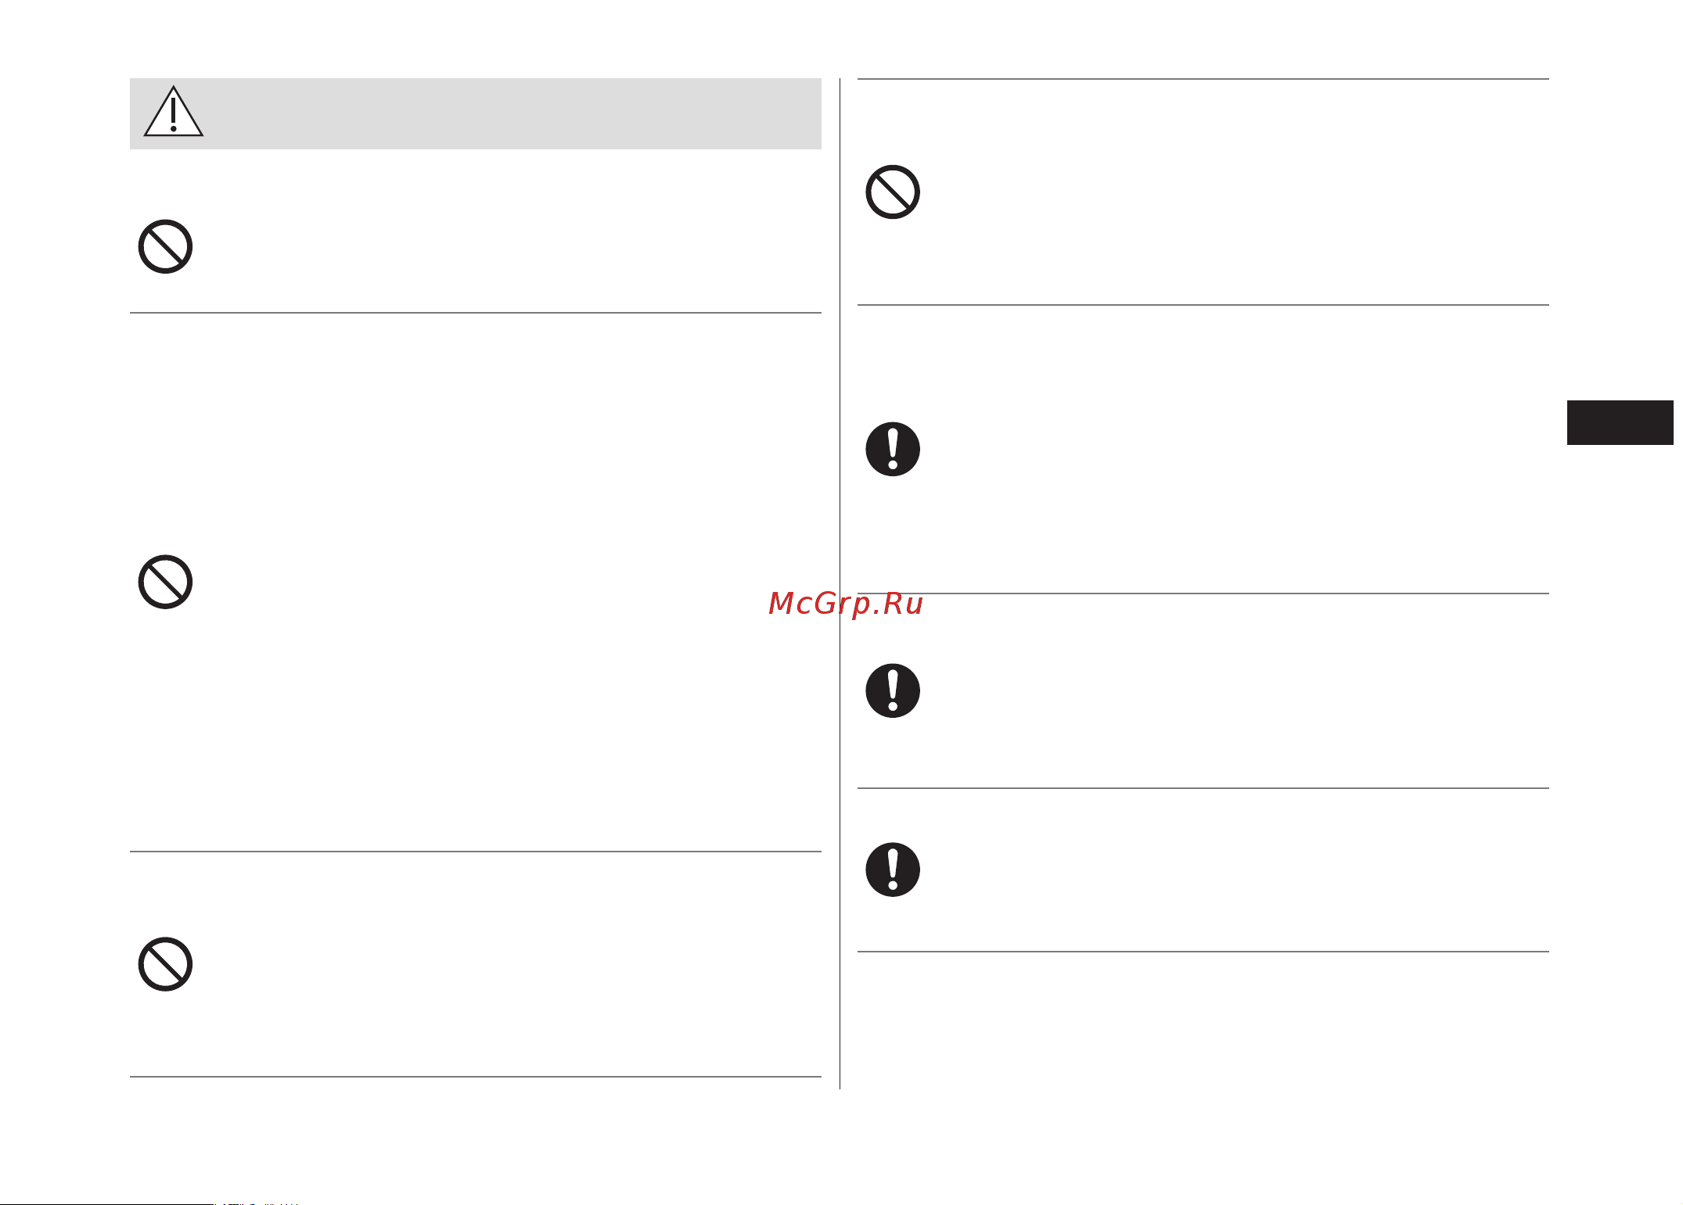The image size is (1683, 1205).
Task: Click the separator line below the last exclamation icon
Action: pyautogui.click(x=1203, y=952)
